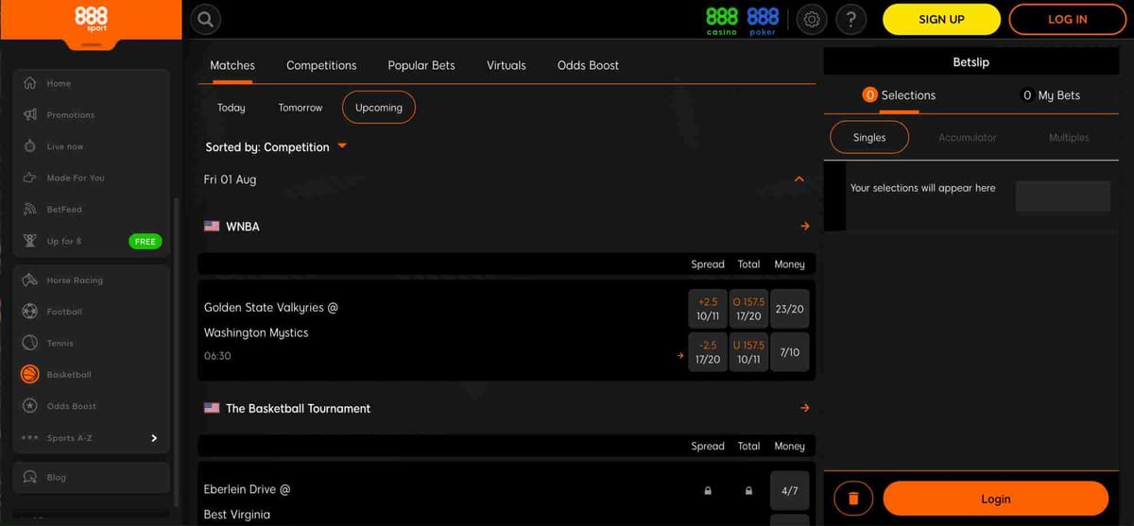Select Eberlein Drive money line 4/7
The height and width of the screenshot is (526, 1134).
coord(790,490)
